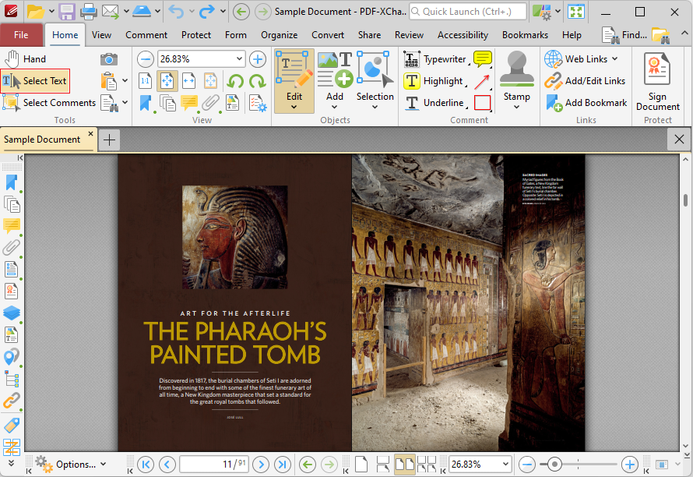Click the status bar zoom in plus

pyautogui.click(x=630, y=465)
